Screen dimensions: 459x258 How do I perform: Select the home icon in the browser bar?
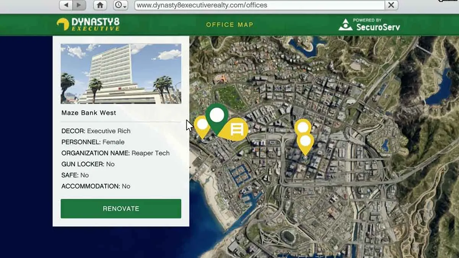click(x=100, y=5)
